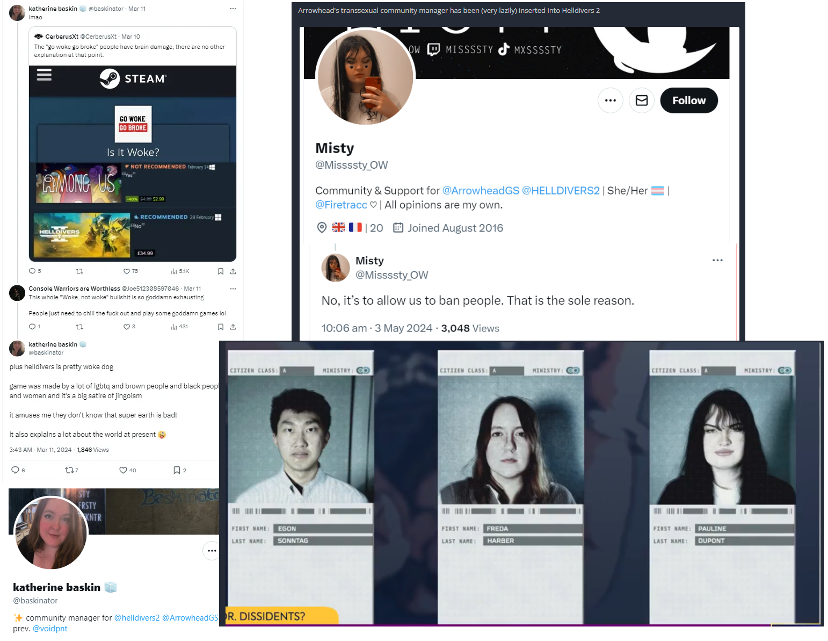Click Console Warriors are Worthless avatar
Image resolution: width=828 pixels, height=641 pixels.
tap(17, 293)
